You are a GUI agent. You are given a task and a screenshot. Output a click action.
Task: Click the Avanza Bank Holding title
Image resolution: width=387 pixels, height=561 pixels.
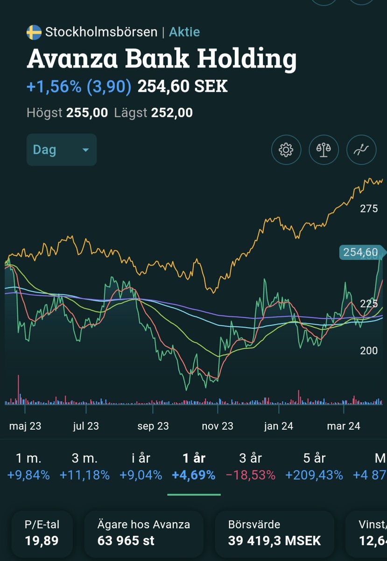coord(162,60)
